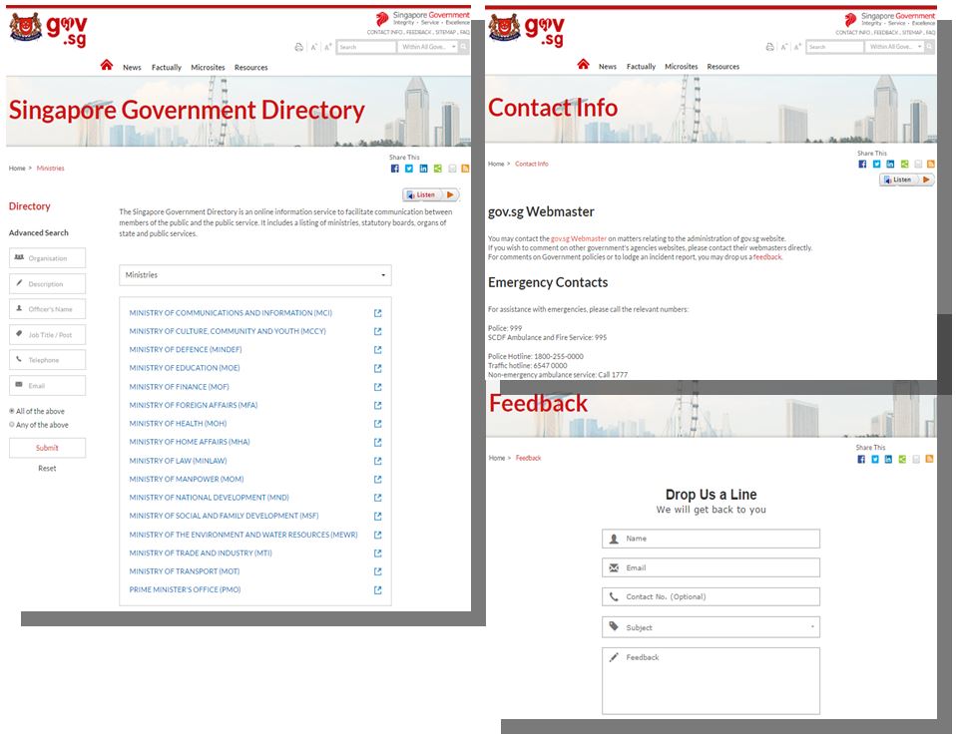Screen dimensions: 956x738
Task: Select the 'Any of the above' radio button
Action: pos(12,425)
